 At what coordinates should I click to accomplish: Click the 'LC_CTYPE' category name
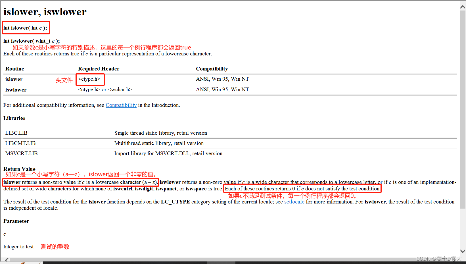click(175, 202)
